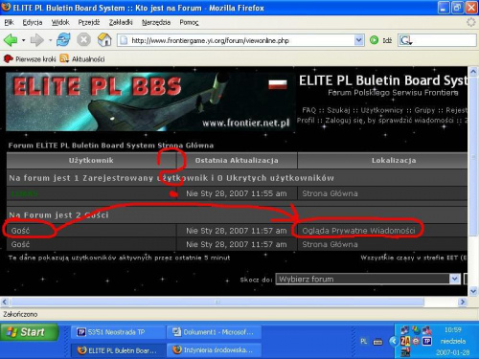Expand the URL address bar dropdown
The image size is (479, 359).
point(359,40)
